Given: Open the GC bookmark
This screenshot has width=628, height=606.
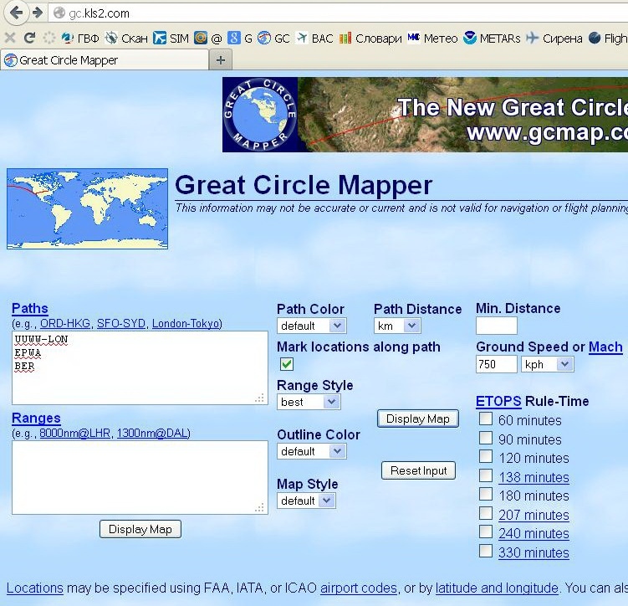Looking at the screenshot, I should [x=273, y=38].
